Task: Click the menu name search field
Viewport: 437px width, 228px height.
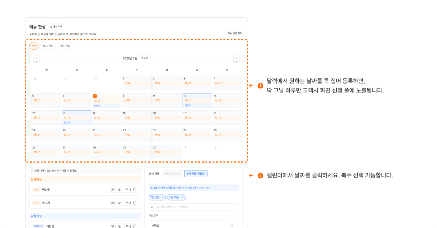Action: (x=193, y=207)
